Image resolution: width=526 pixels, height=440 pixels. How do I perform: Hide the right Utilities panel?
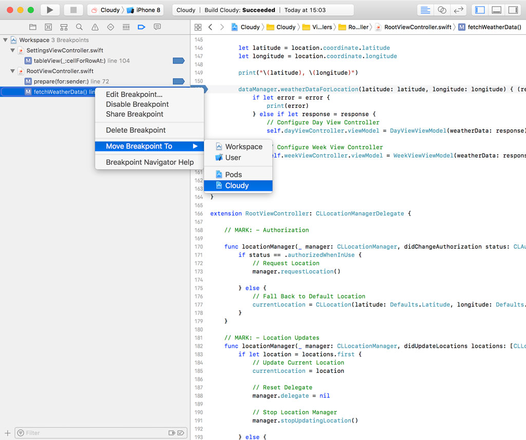(512, 10)
